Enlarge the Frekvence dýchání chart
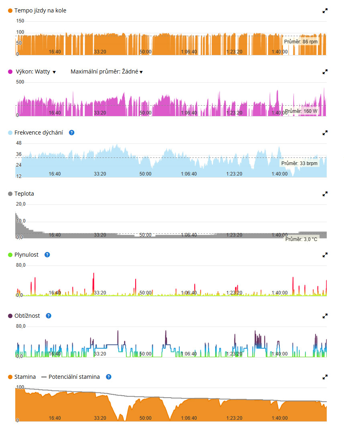Screen dimensions: 344x429 point(325,133)
